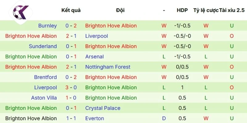Click the Sunderland team name
Screen dimensions: 247x123
click(x=43, y=46)
